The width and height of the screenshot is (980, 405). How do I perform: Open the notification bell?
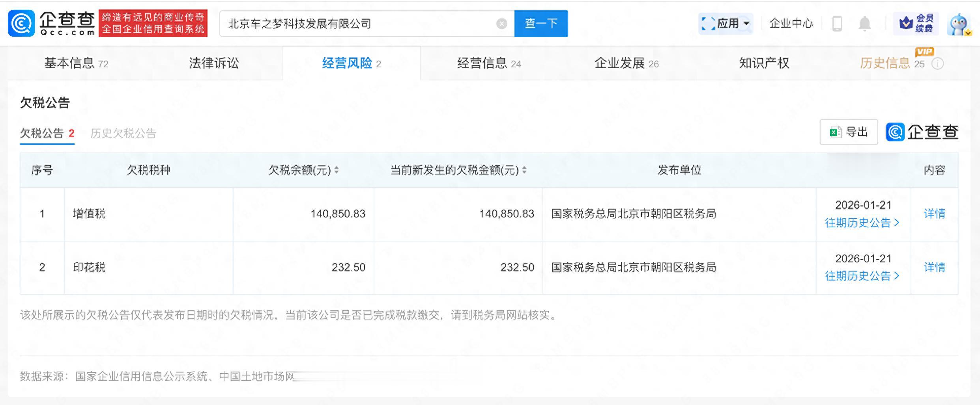864,24
